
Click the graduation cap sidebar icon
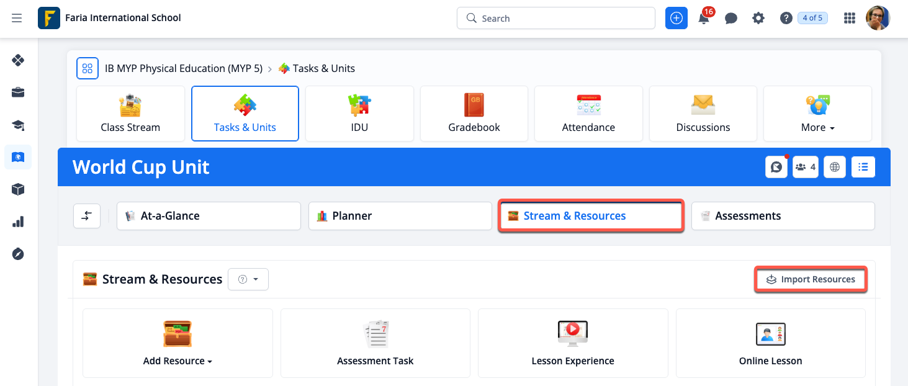(x=18, y=125)
